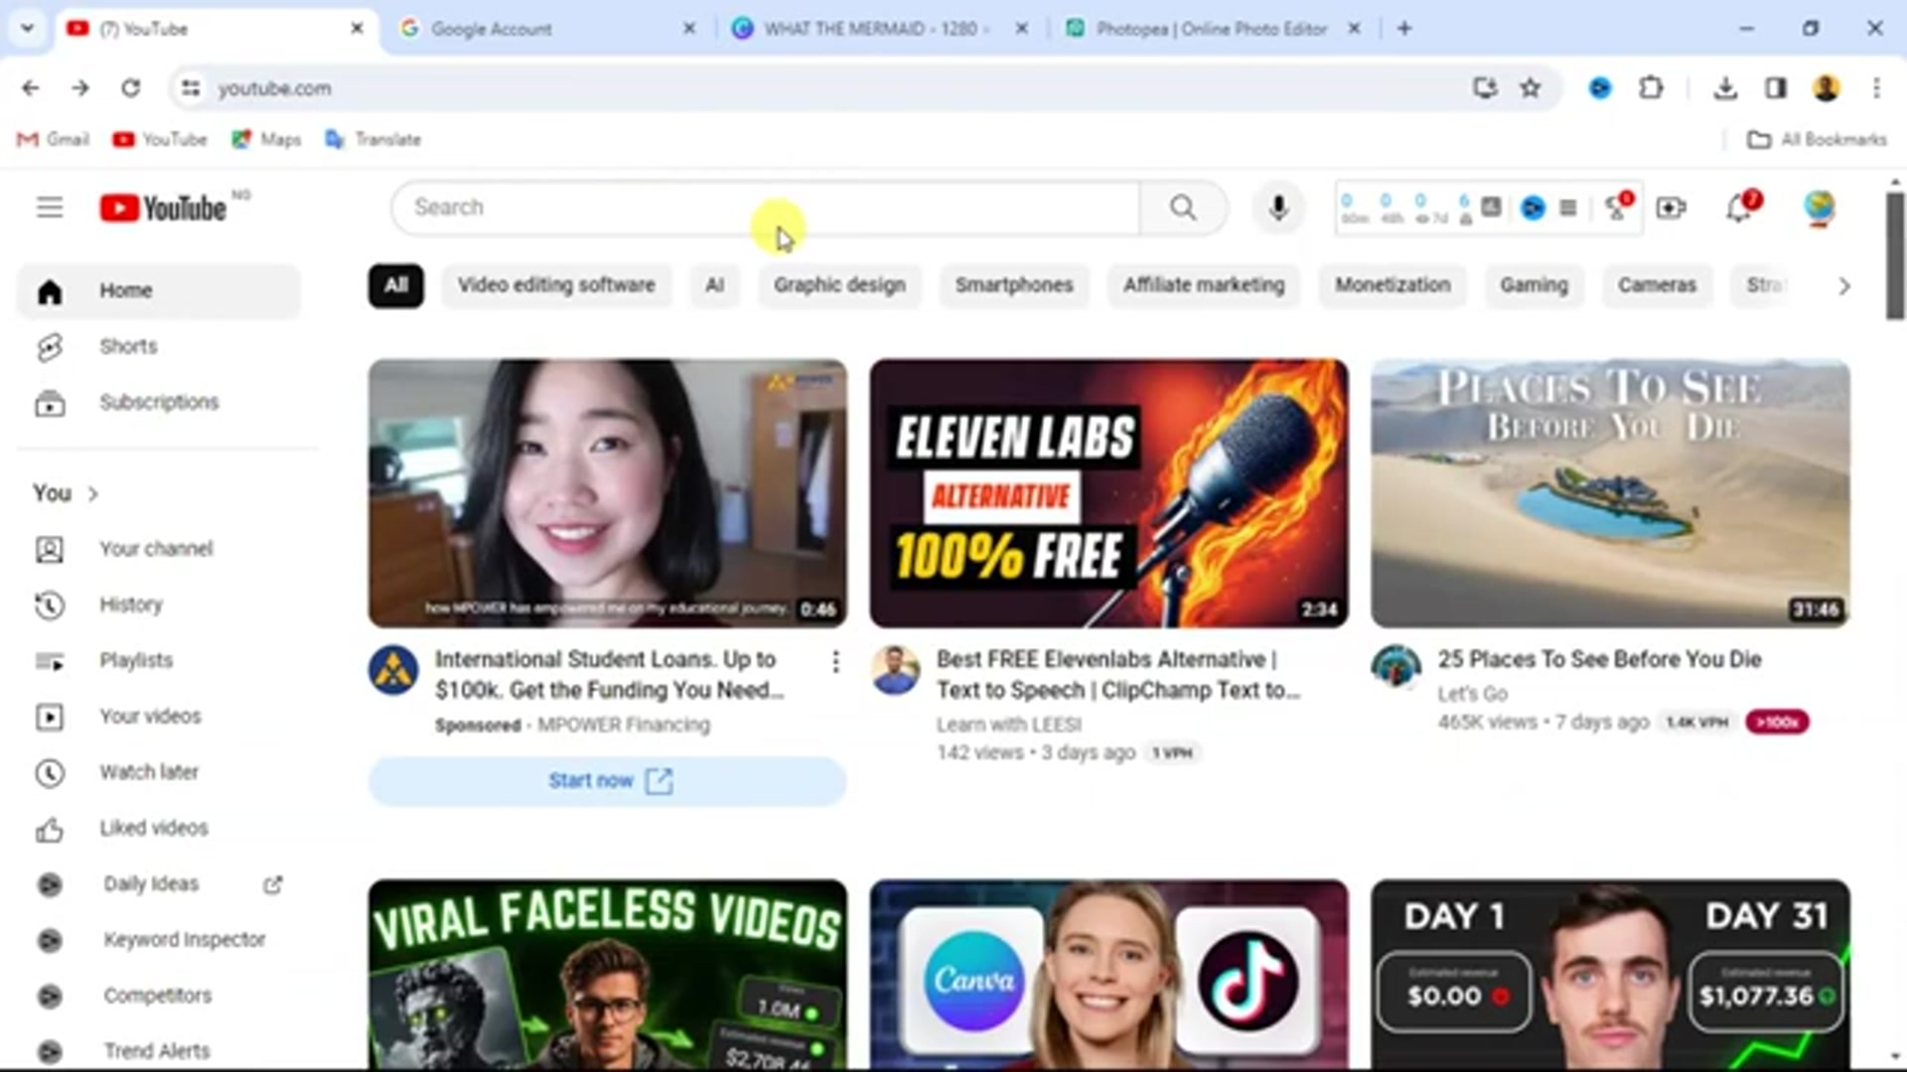Open the three-dot menu on the sponsored video

pos(835,661)
